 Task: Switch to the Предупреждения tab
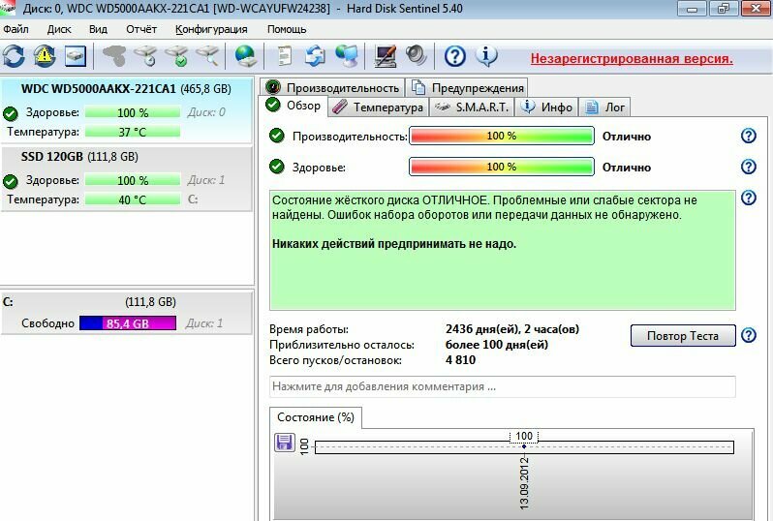coord(467,88)
